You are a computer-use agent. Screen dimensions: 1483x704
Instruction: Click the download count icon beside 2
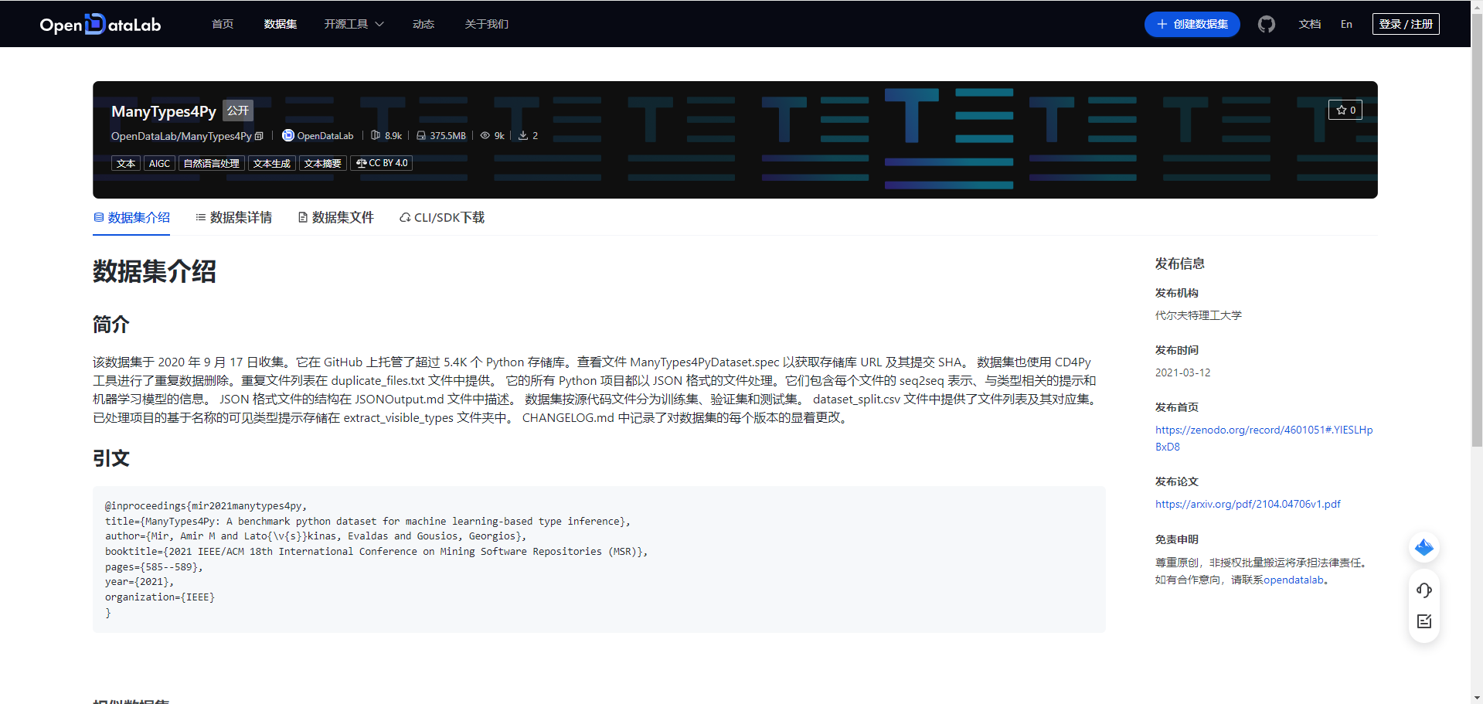click(523, 135)
